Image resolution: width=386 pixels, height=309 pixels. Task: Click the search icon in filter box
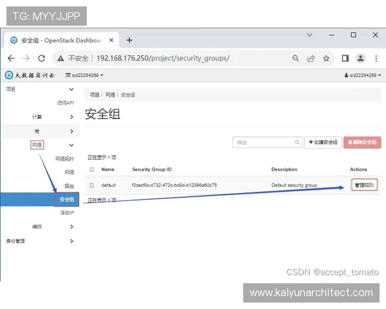pyautogui.click(x=297, y=142)
